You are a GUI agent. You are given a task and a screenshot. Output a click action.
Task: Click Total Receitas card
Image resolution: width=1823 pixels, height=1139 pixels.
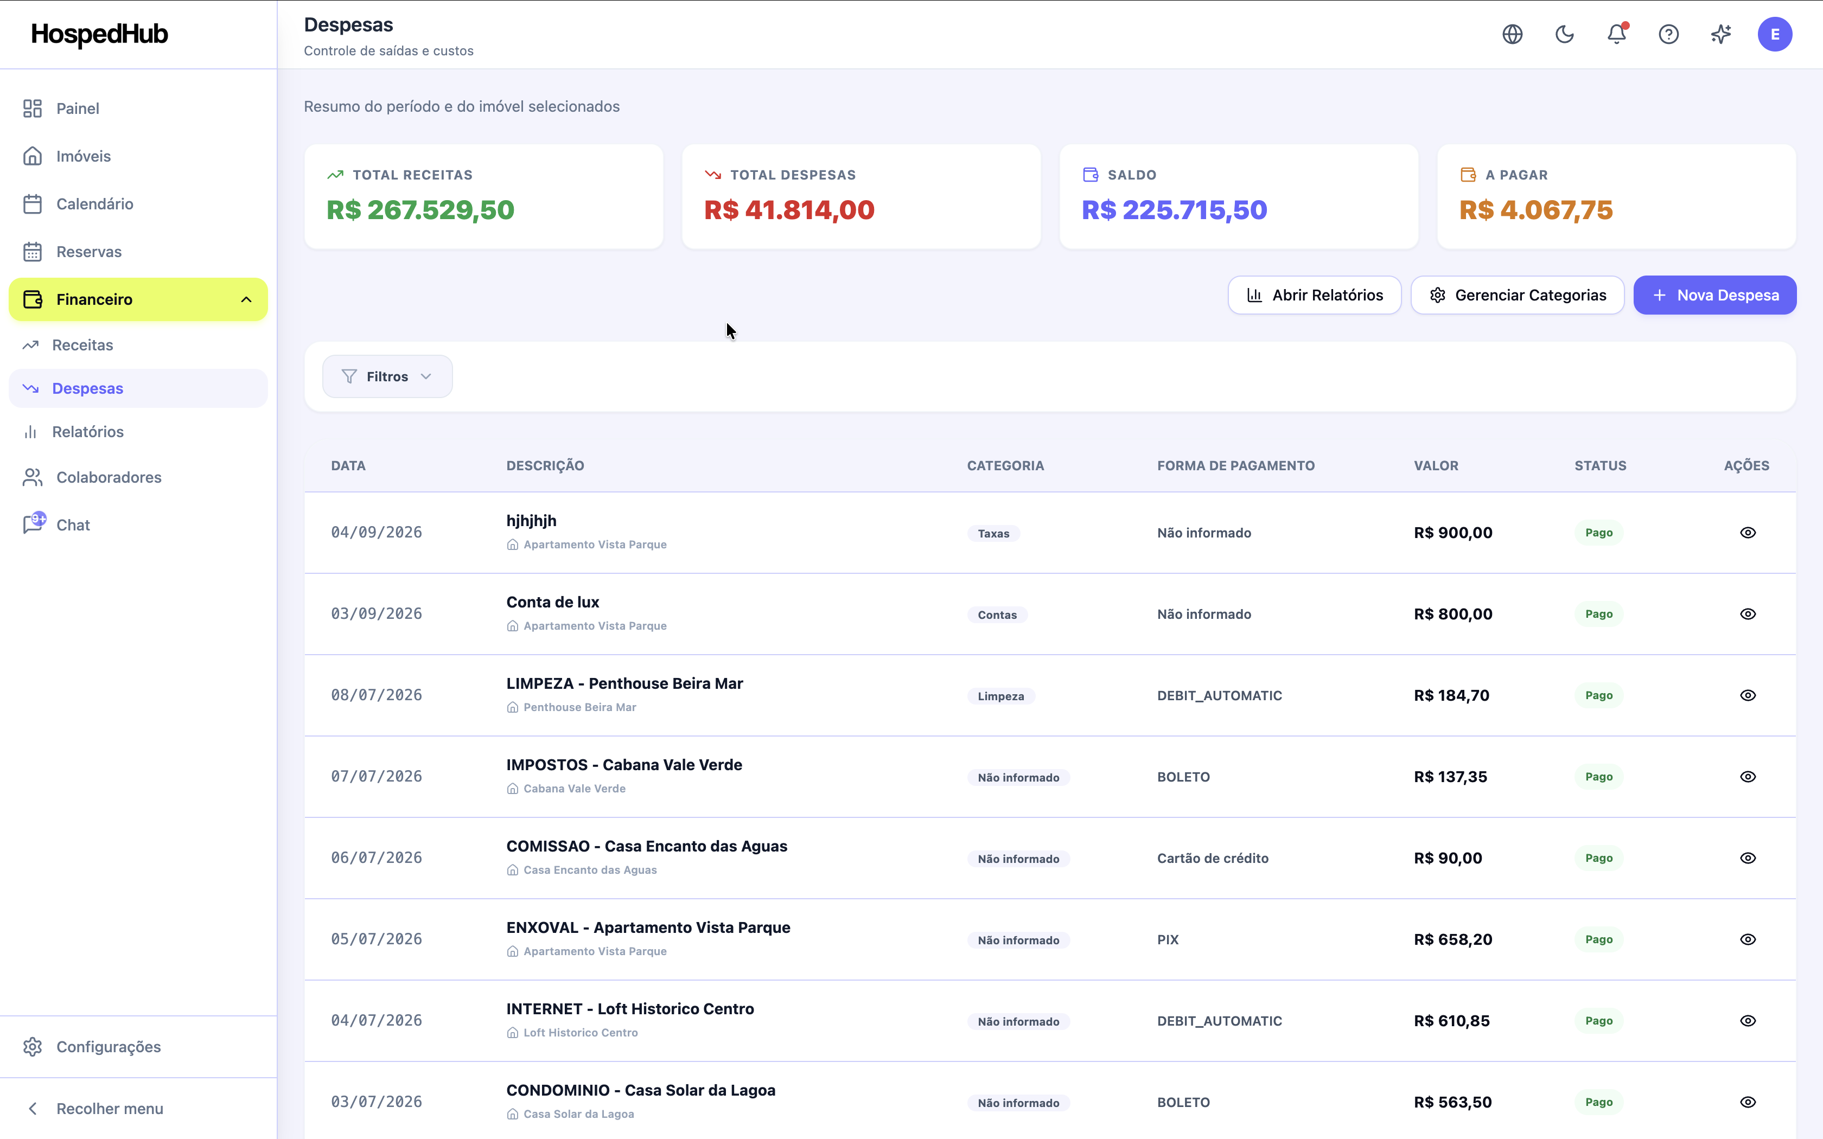pos(483,196)
